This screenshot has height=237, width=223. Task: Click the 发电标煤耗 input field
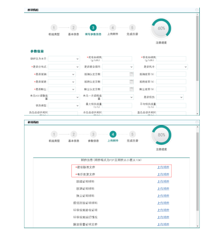pyautogui.click(x=117, y=59)
